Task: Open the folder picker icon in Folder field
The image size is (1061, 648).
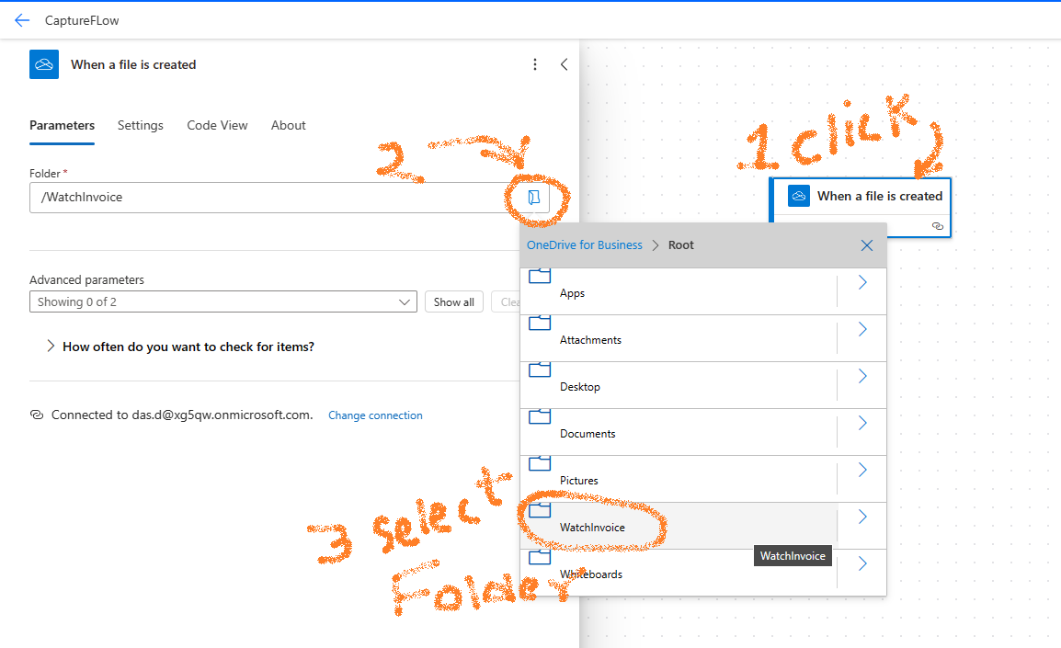Action: [x=534, y=198]
